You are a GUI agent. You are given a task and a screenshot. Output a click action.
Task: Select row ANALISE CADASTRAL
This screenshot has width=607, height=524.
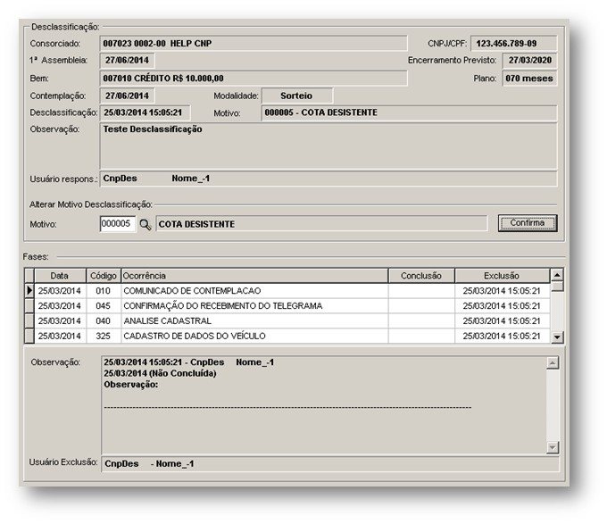pos(287,320)
